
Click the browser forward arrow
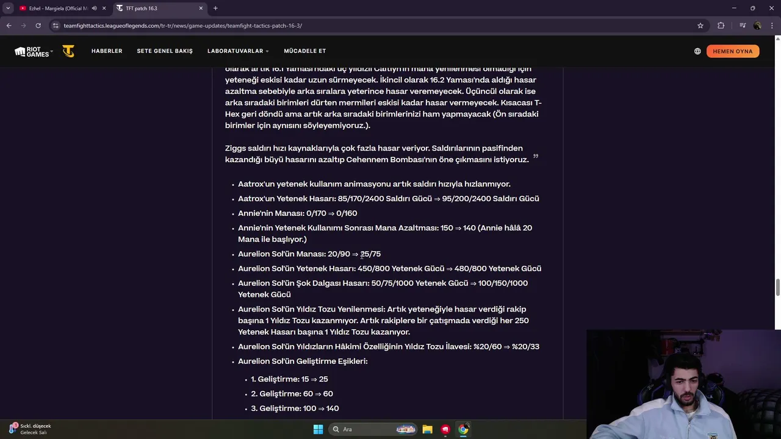23,26
